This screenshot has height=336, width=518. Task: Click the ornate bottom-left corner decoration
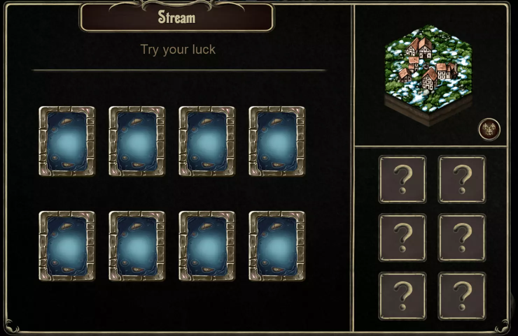point(12,326)
